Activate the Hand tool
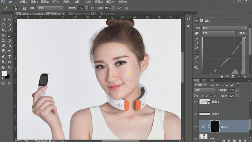Image resolution: width=252 pixels, height=142 pixels. 3,68
